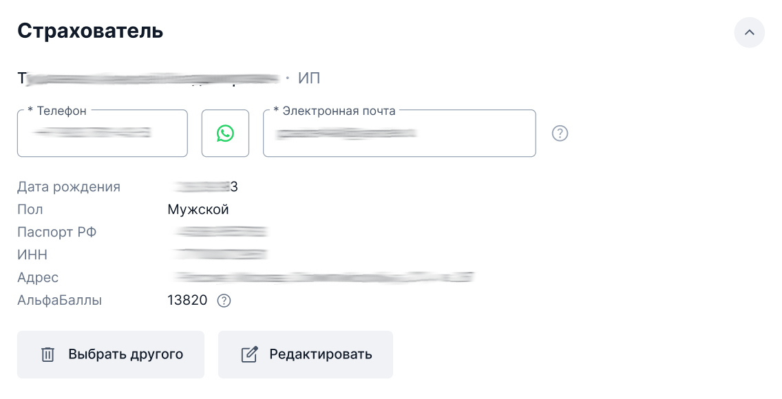Click the Дата рождения label
The image size is (782, 399).
tap(69, 187)
